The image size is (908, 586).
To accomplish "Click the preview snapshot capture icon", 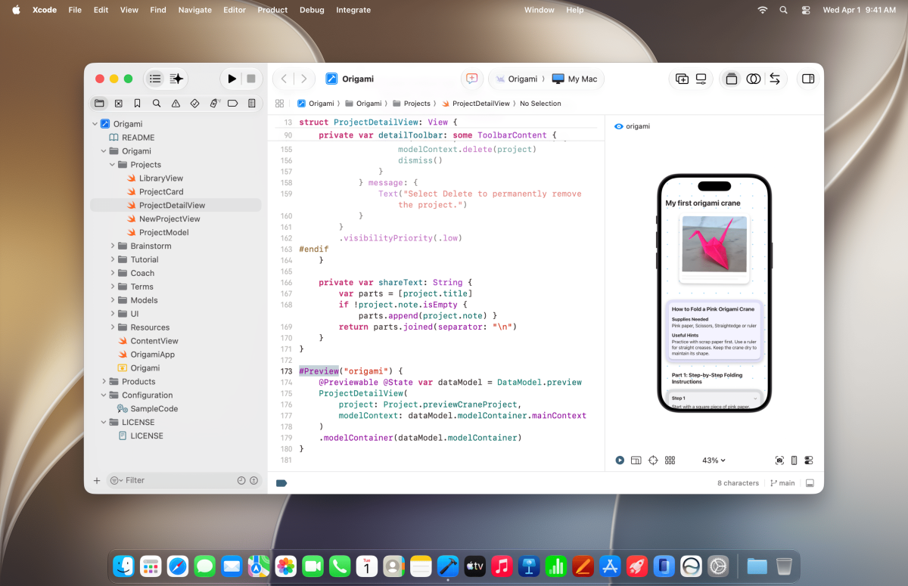I will click(x=779, y=460).
